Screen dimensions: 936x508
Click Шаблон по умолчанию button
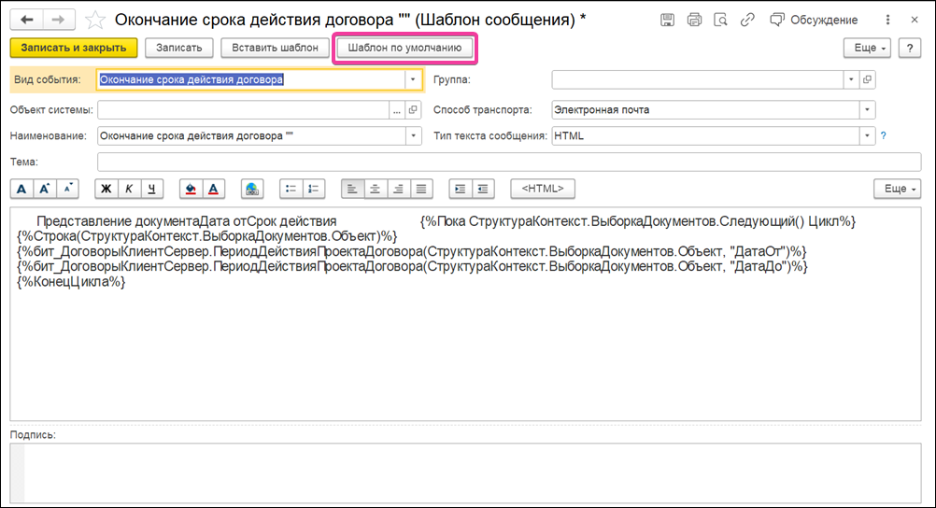tap(404, 48)
